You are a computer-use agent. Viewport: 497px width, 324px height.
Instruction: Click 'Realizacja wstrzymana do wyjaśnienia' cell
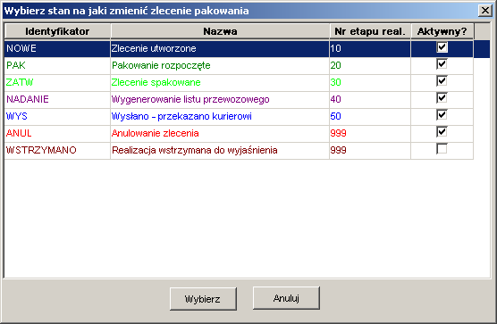coord(220,150)
